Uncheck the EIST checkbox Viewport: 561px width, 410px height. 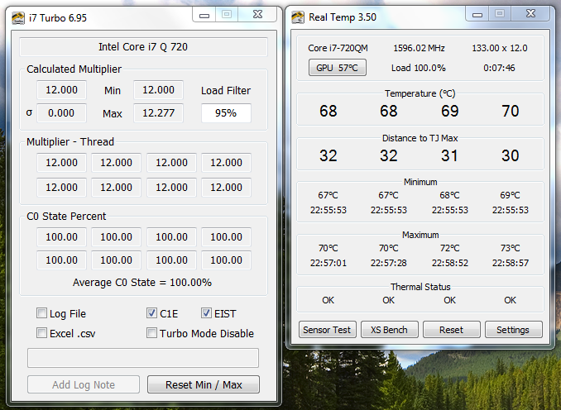tap(206, 313)
